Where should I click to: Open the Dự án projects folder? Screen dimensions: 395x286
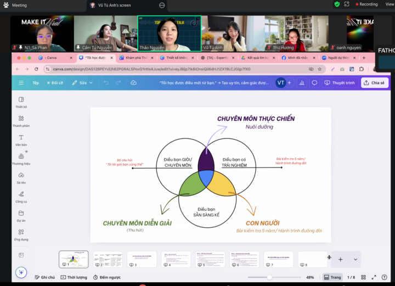pos(21,216)
